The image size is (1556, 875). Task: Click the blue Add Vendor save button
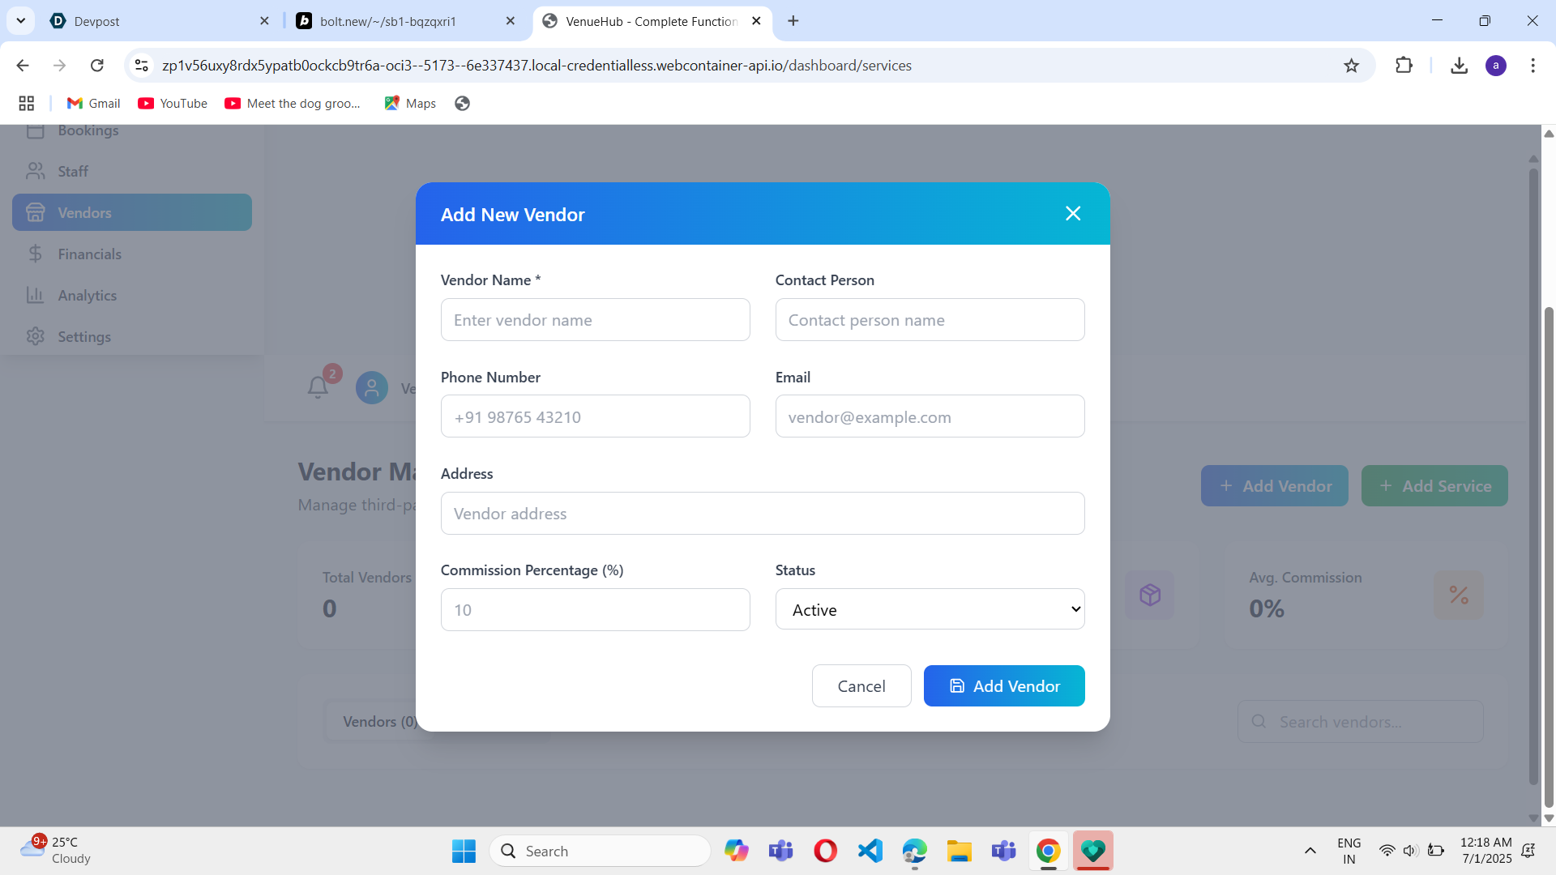pyautogui.click(x=1004, y=686)
